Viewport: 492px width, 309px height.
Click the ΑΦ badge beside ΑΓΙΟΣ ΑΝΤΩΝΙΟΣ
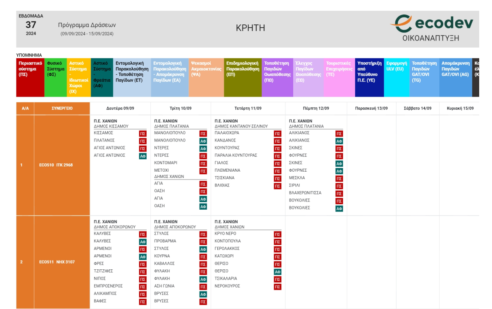pos(143,156)
